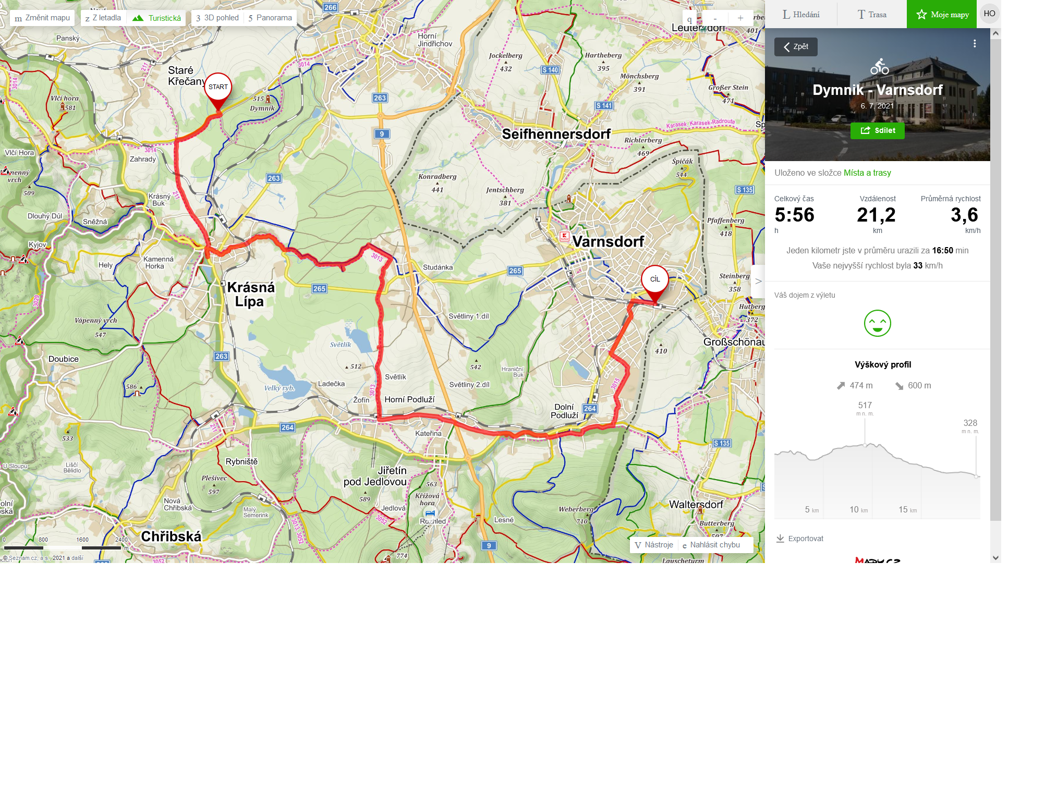Image resolution: width=1045 pixels, height=807 pixels.
Task: Zoom in with the plus button
Action: click(740, 18)
